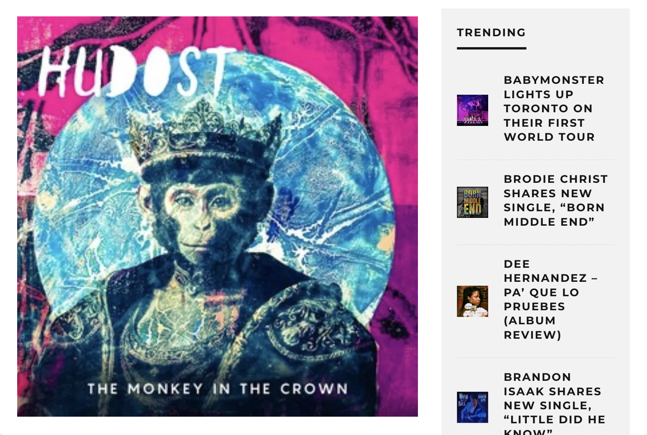Open the Brandon Isaak single thumbnail
647x435 pixels.
pyautogui.click(x=472, y=407)
